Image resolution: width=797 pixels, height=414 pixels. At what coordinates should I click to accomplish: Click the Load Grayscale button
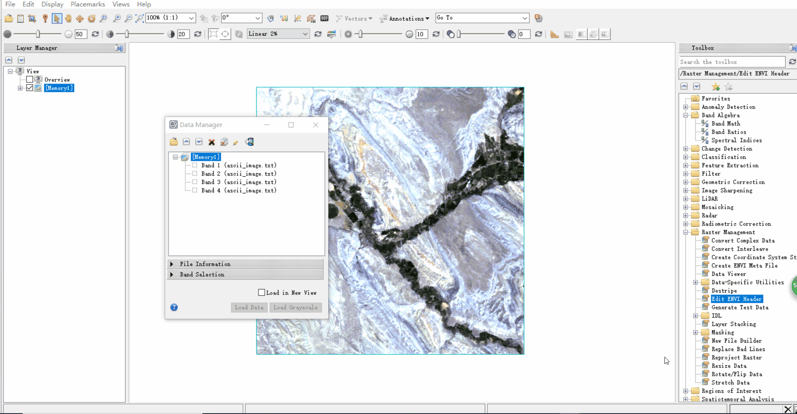click(296, 307)
